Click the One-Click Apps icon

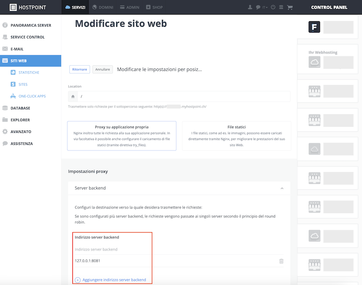pyautogui.click(x=13, y=96)
